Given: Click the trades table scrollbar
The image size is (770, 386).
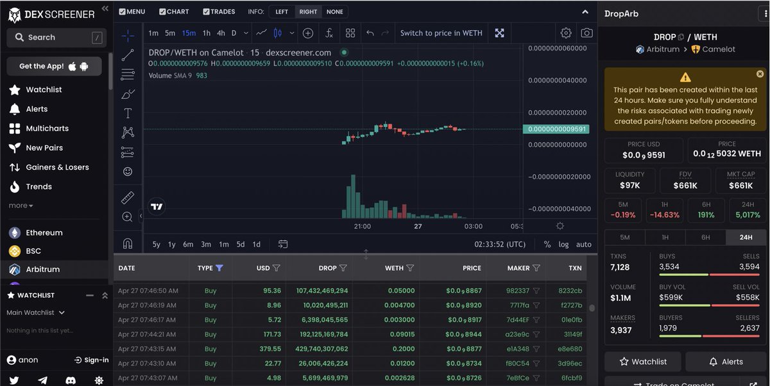Looking at the screenshot, I should (x=592, y=309).
